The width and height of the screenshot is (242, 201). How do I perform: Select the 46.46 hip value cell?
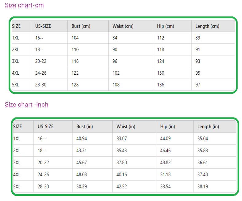pos(166,151)
